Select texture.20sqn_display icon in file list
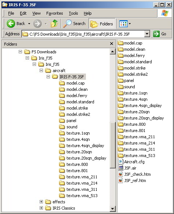Image resolution: width=174 pixels, height=214 pixels. (x=120, y=118)
